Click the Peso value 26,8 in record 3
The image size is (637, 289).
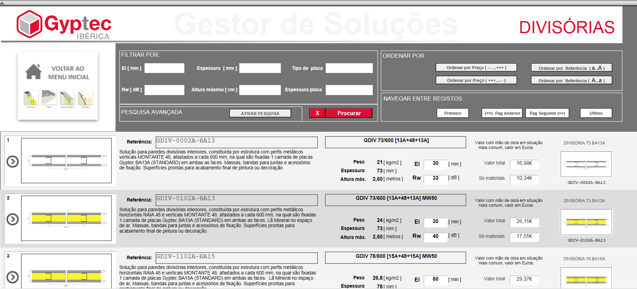(x=377, y=278)
